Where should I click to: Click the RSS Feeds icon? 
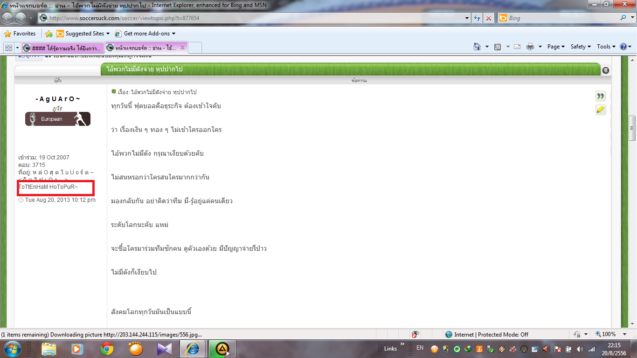[498, 47]
